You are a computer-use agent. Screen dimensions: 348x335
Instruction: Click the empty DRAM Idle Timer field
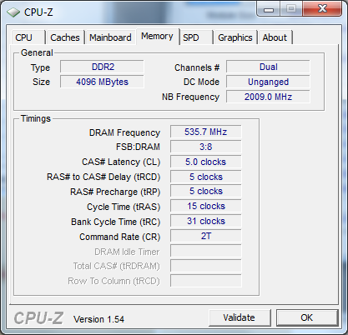(x=206, y=251)
